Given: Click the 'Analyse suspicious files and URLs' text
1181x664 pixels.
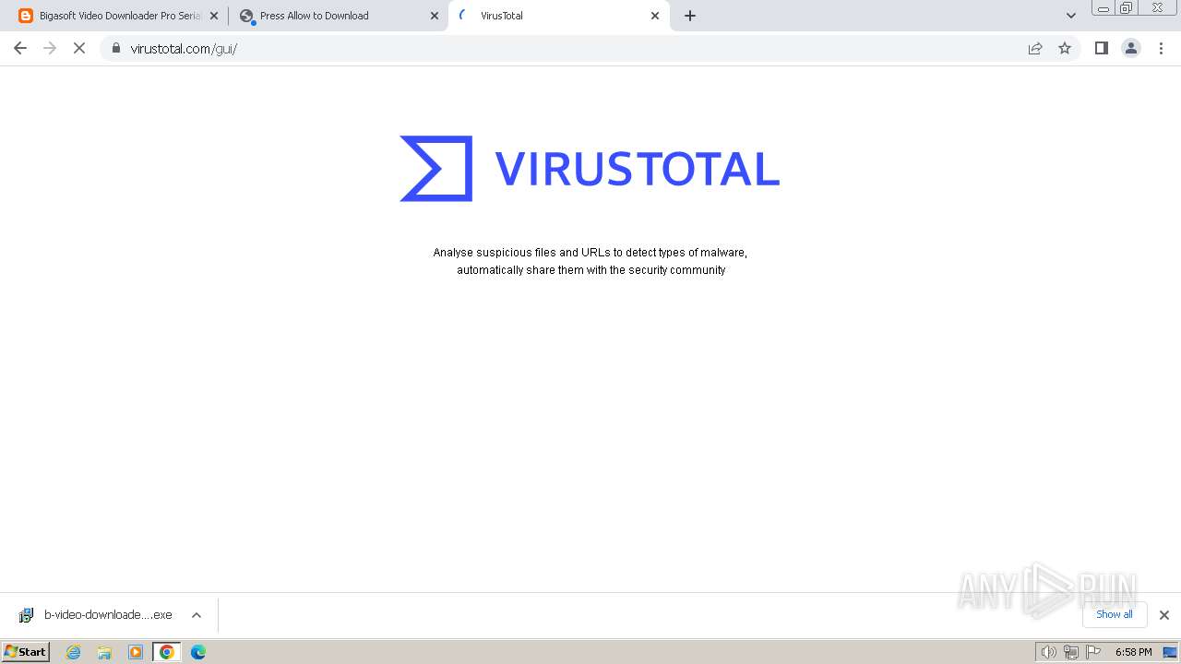Looking at the screenshot, I should point(590,253).
